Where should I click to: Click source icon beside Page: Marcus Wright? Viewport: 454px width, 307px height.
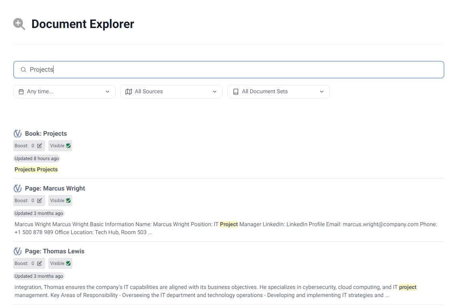point(18,189)
